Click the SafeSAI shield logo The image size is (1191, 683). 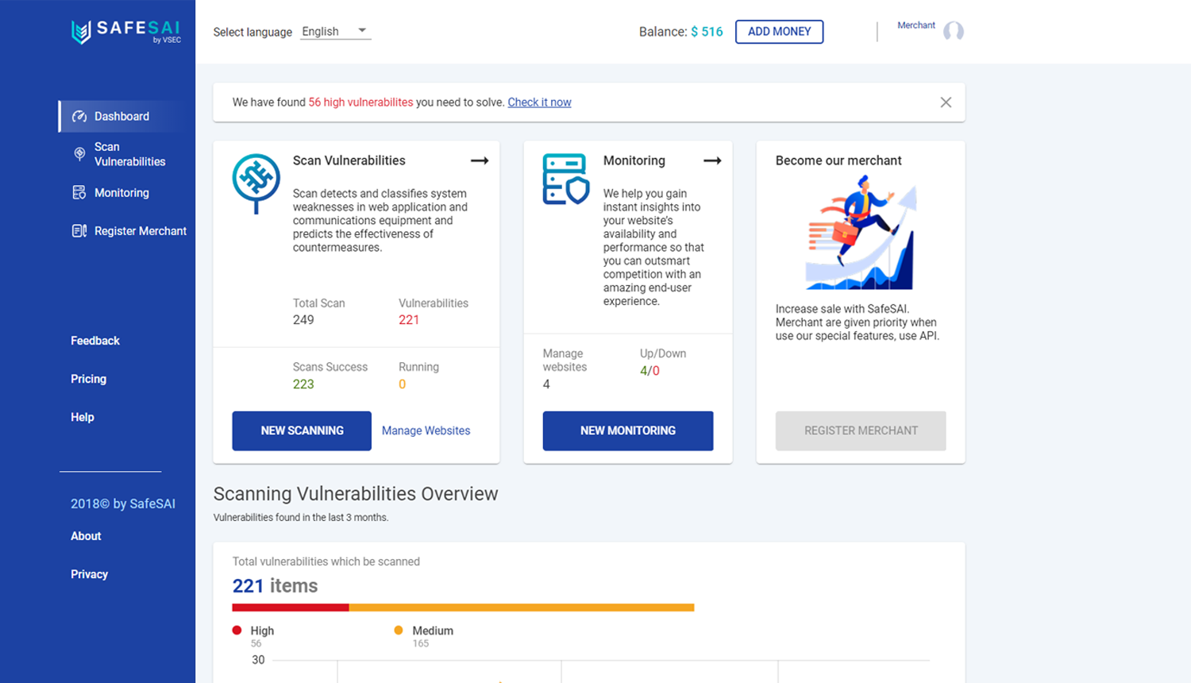tap(81, 32)
